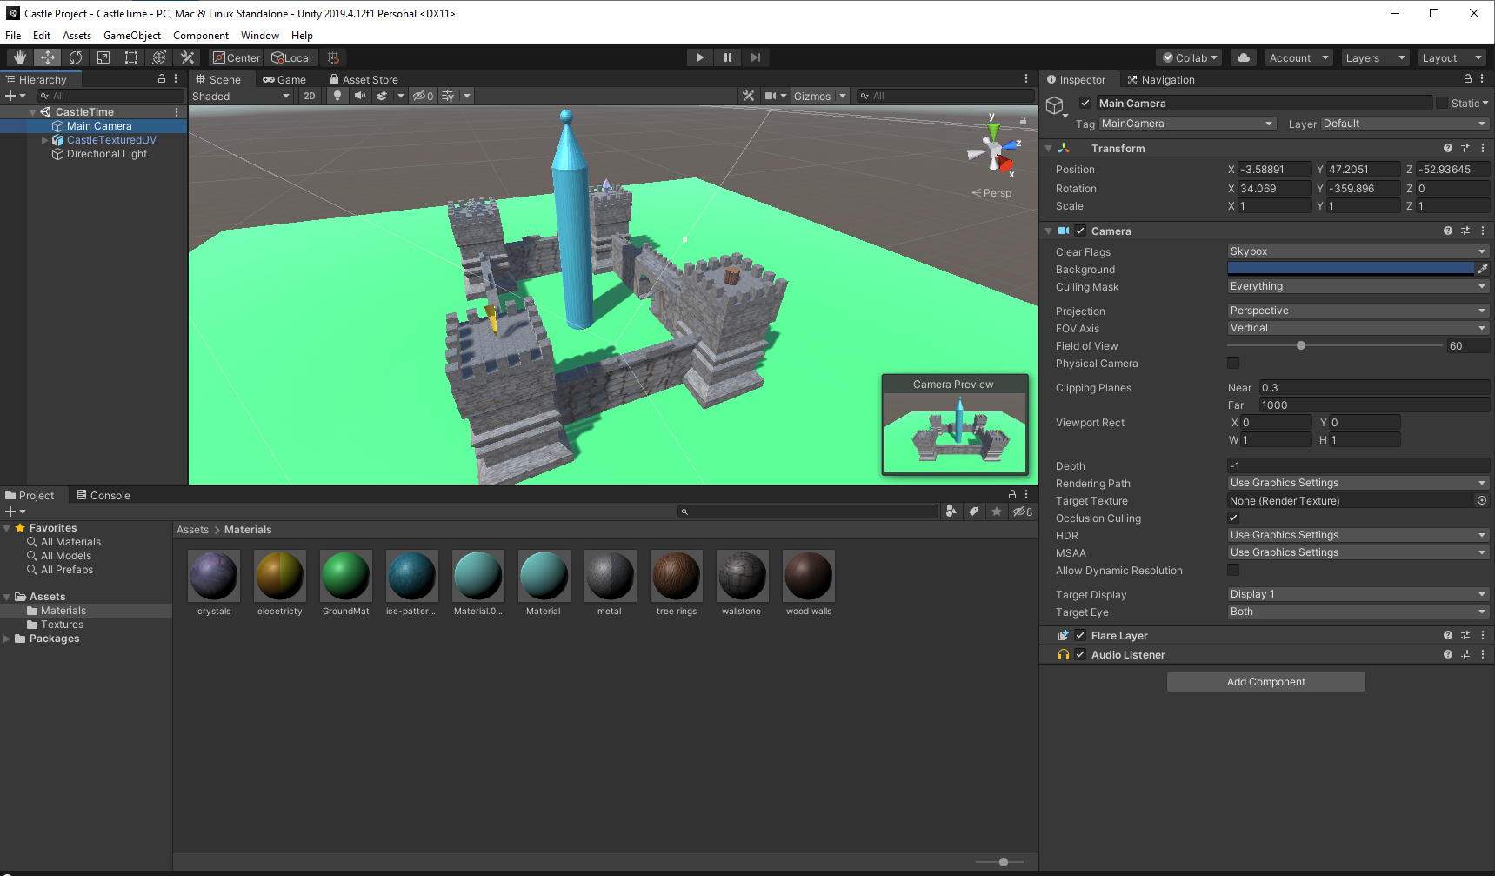This screenshot has width=1495, height=876.
Task: Click the favorites star in Project toolbar
Action: pos(997,512)
